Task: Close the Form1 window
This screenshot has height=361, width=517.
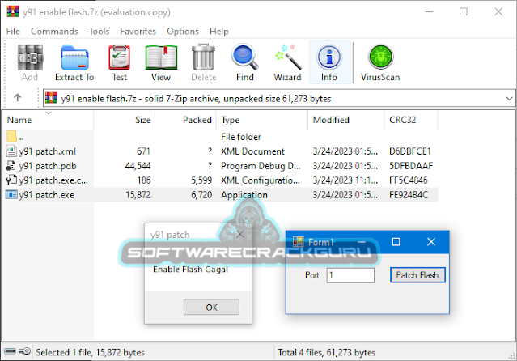Action: (x=431, y=242)
